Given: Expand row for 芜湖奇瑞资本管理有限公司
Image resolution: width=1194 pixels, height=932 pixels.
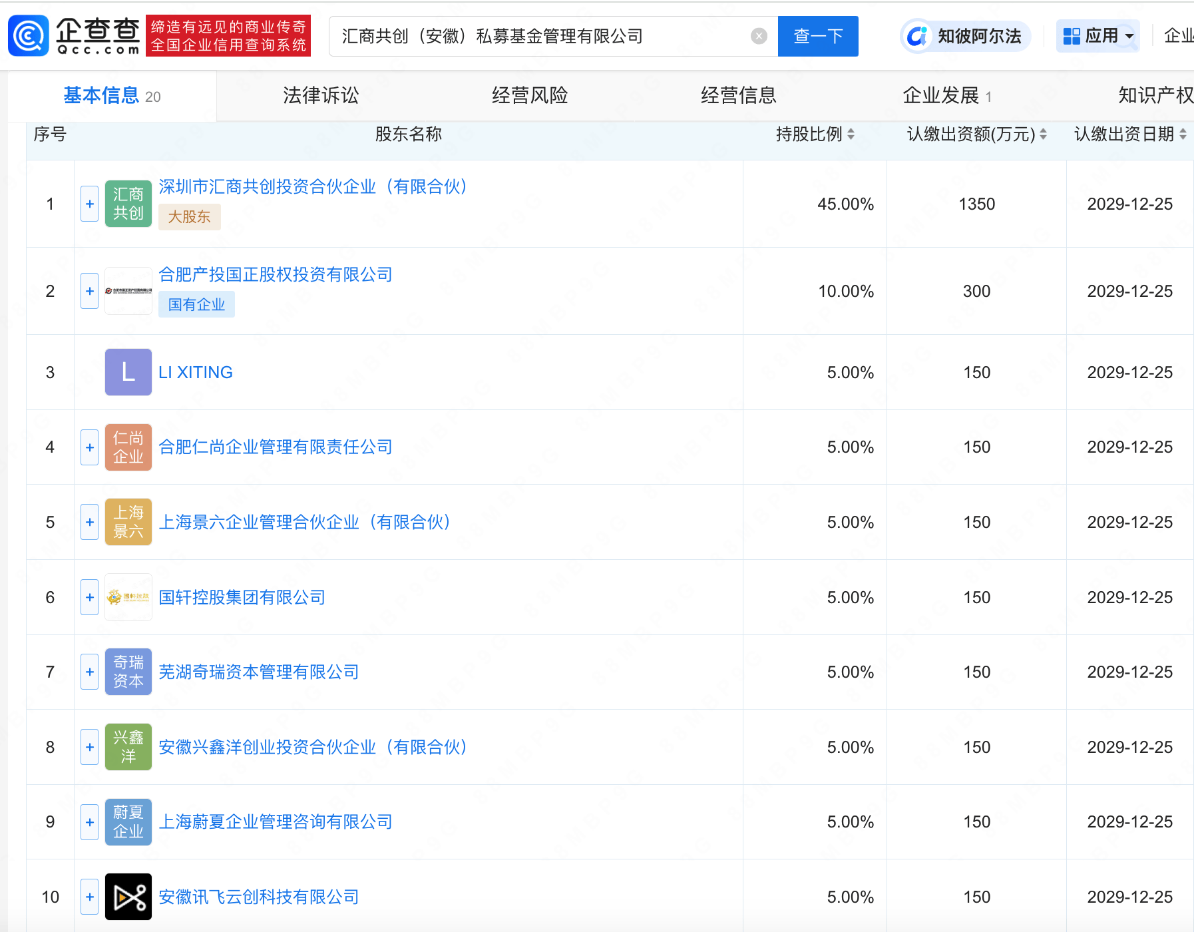Looking at the screenshot, I should point(90,672).
